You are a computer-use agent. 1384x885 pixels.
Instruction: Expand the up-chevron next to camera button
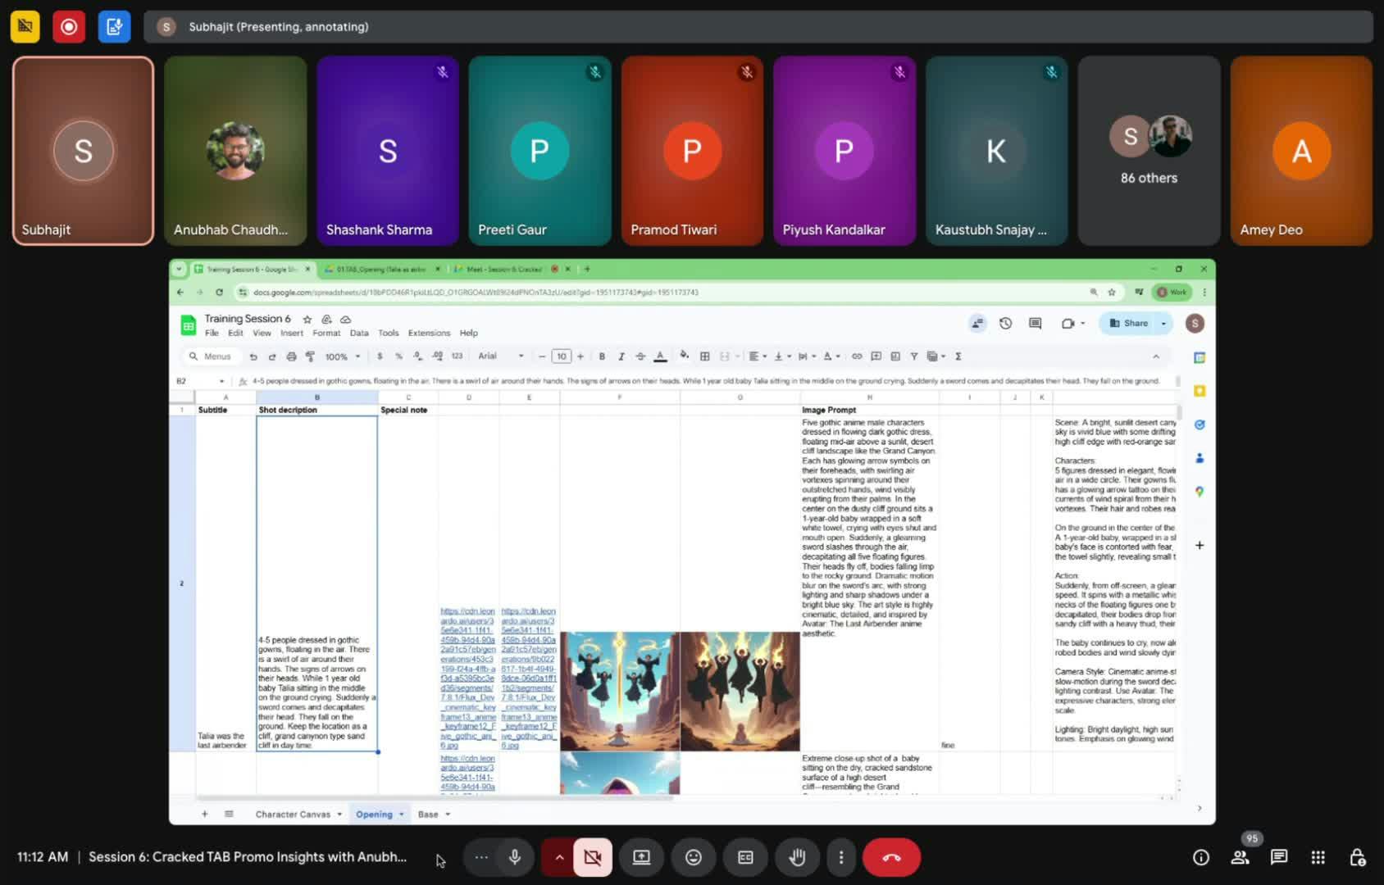click(559, 857)
